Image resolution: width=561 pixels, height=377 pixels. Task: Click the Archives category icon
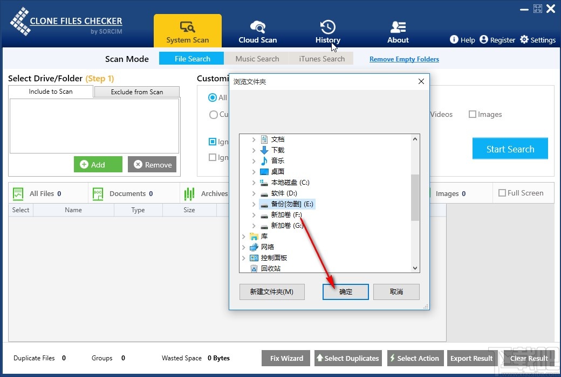(x=189, y=194)
